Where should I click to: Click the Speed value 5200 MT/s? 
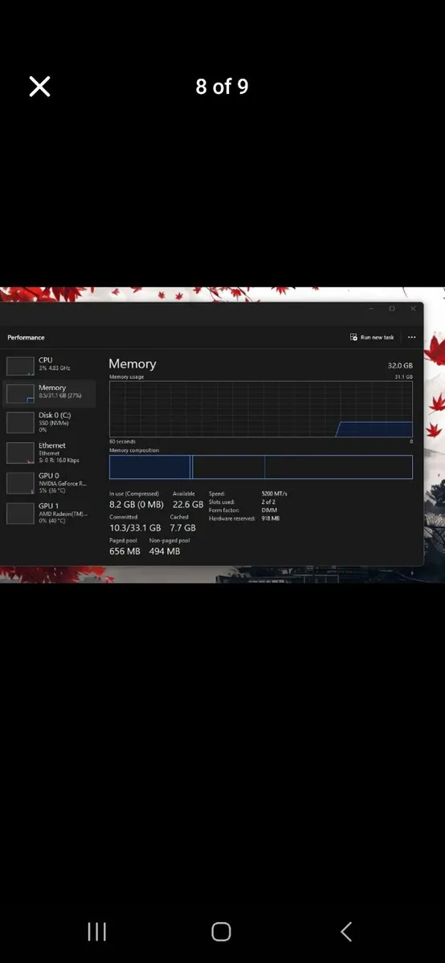tap(274, 494)
